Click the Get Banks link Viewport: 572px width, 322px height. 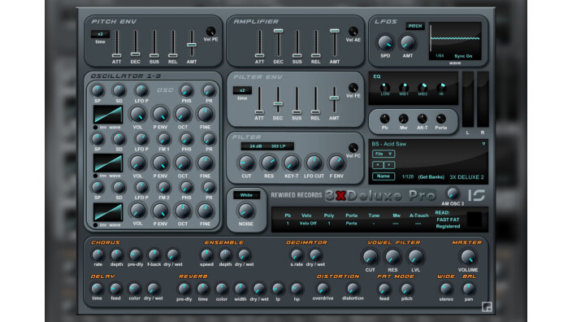tap(431, 177)
